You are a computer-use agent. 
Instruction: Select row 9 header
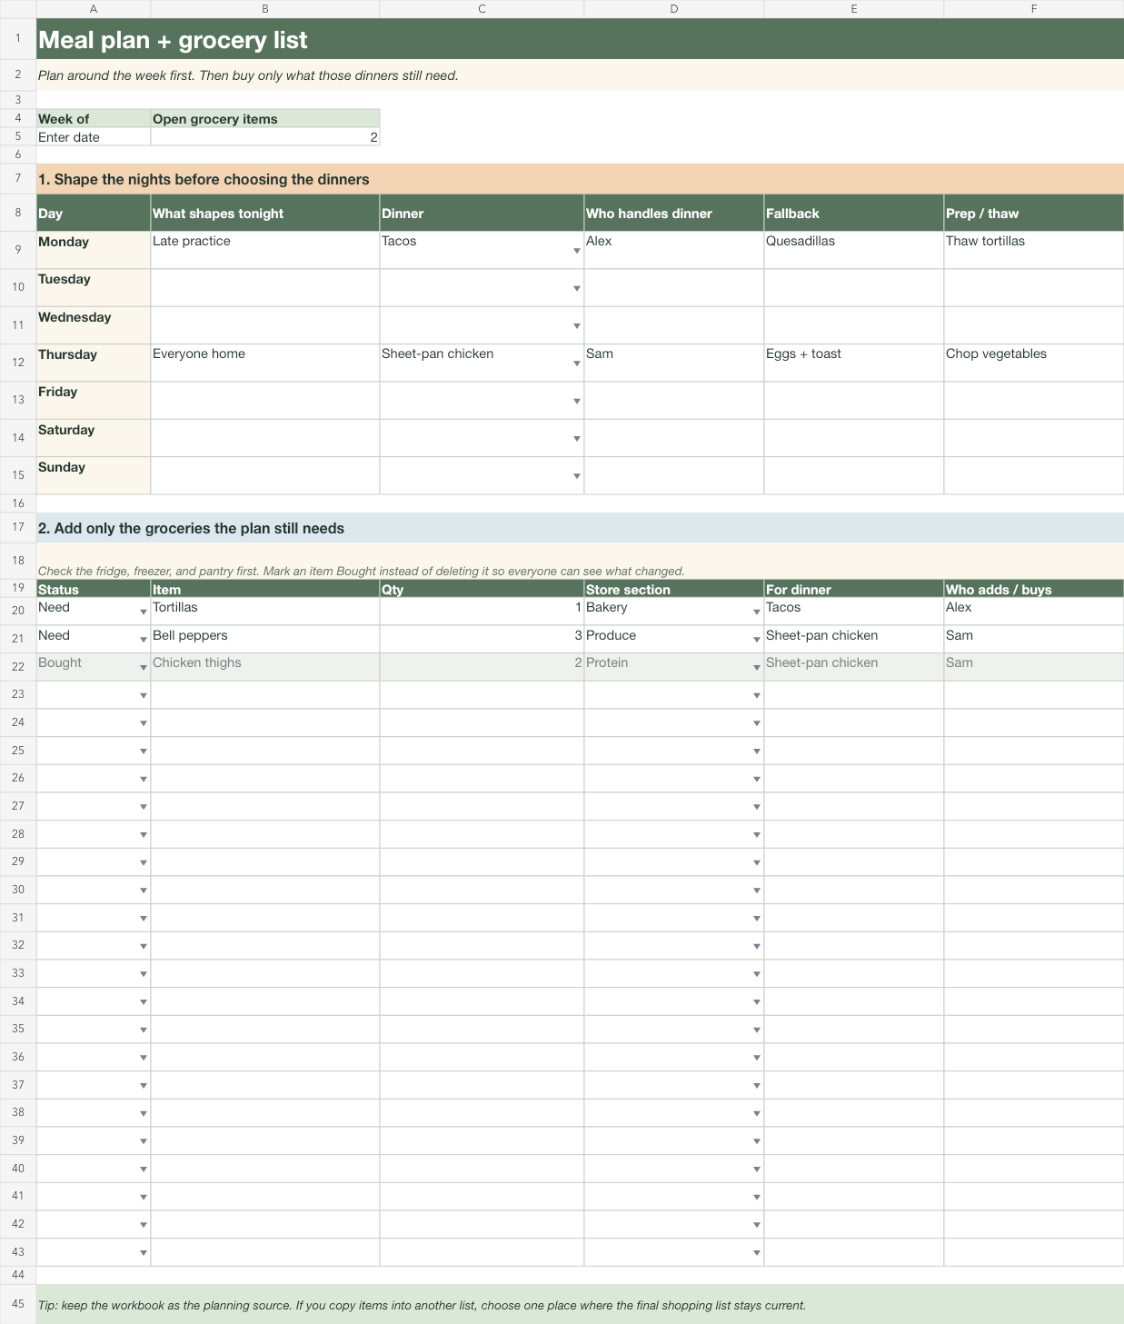tap(18, 250)
